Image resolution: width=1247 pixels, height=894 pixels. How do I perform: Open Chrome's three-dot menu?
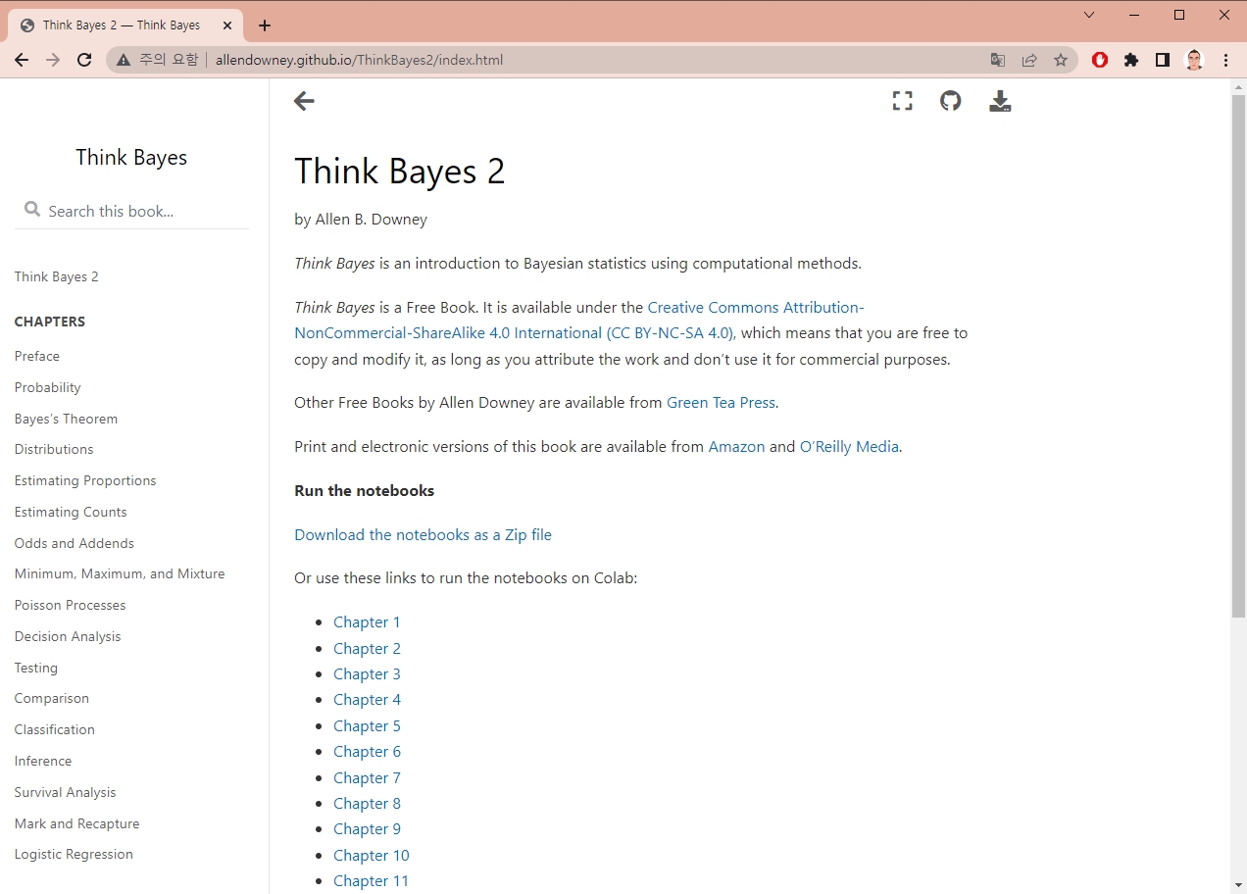1225,60
